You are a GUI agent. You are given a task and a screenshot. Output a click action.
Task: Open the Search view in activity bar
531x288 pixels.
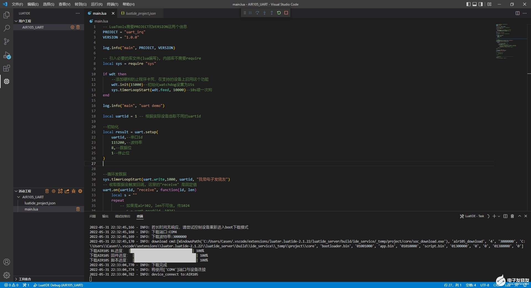(x=7, y=28)
